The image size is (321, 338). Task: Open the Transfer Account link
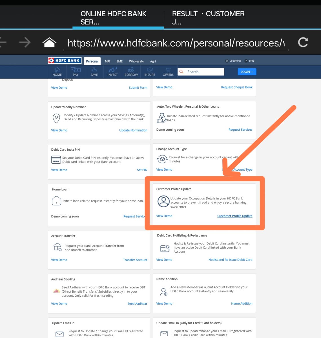135,260
